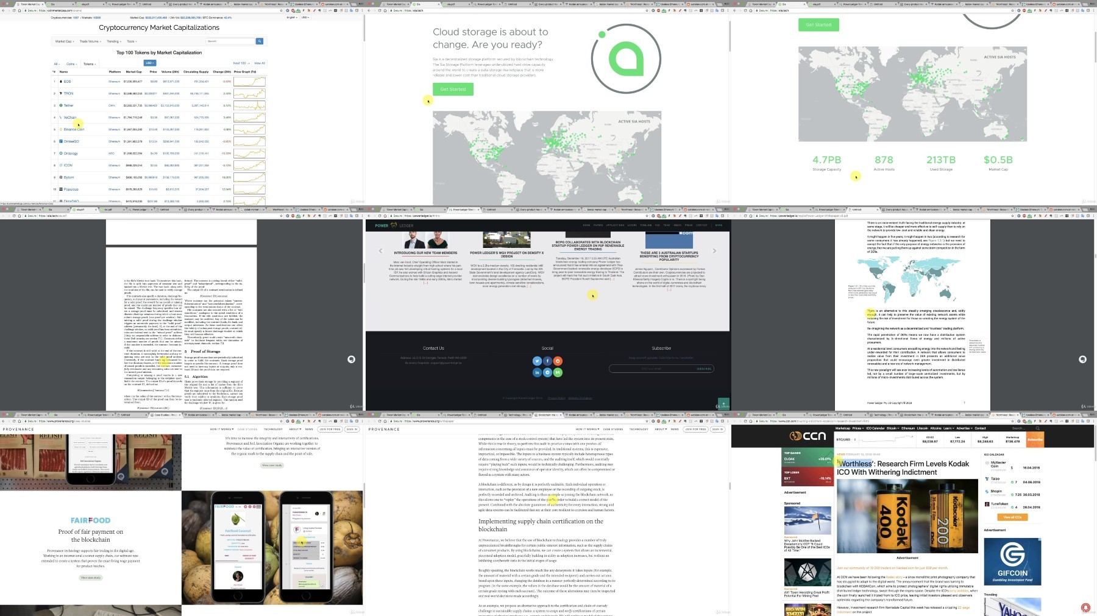
Task: Open Contact in the CCN navigation
Action: (x=980, y=428)
